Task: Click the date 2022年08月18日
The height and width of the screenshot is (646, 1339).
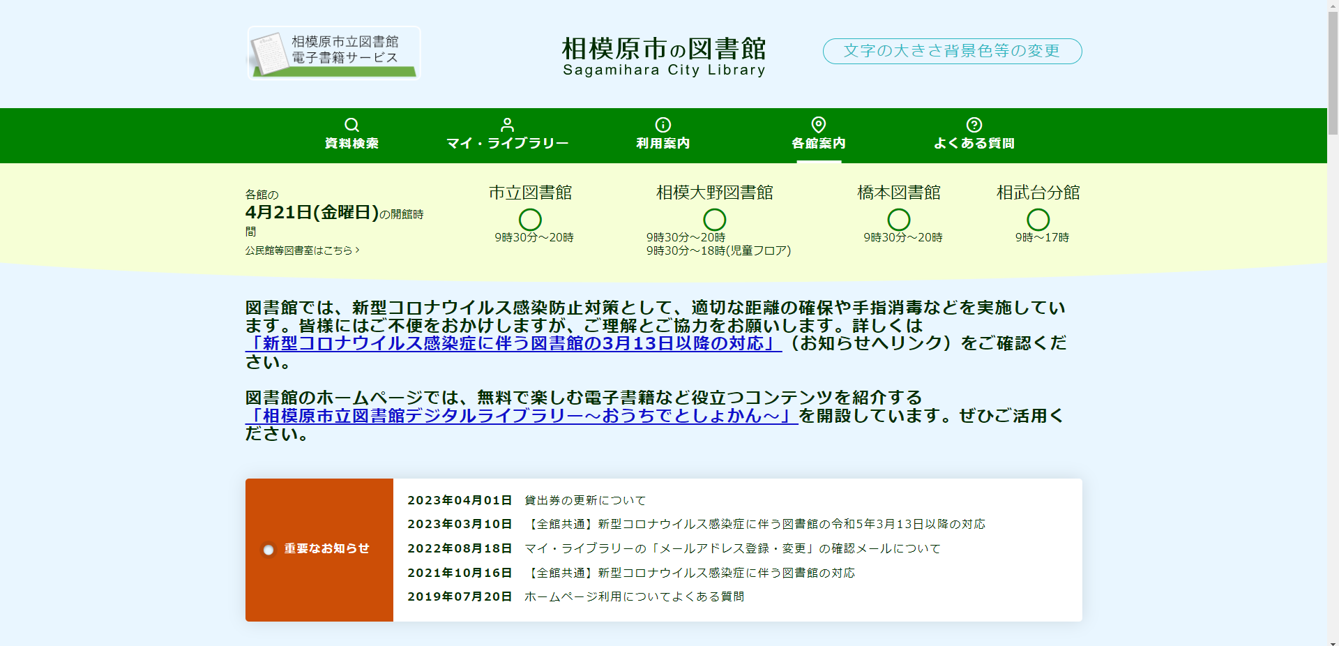Action: pyautogui.click(x=460, y=548)
